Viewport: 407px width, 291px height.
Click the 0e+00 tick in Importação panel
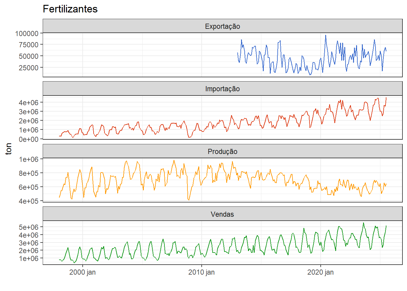point(28,139)
